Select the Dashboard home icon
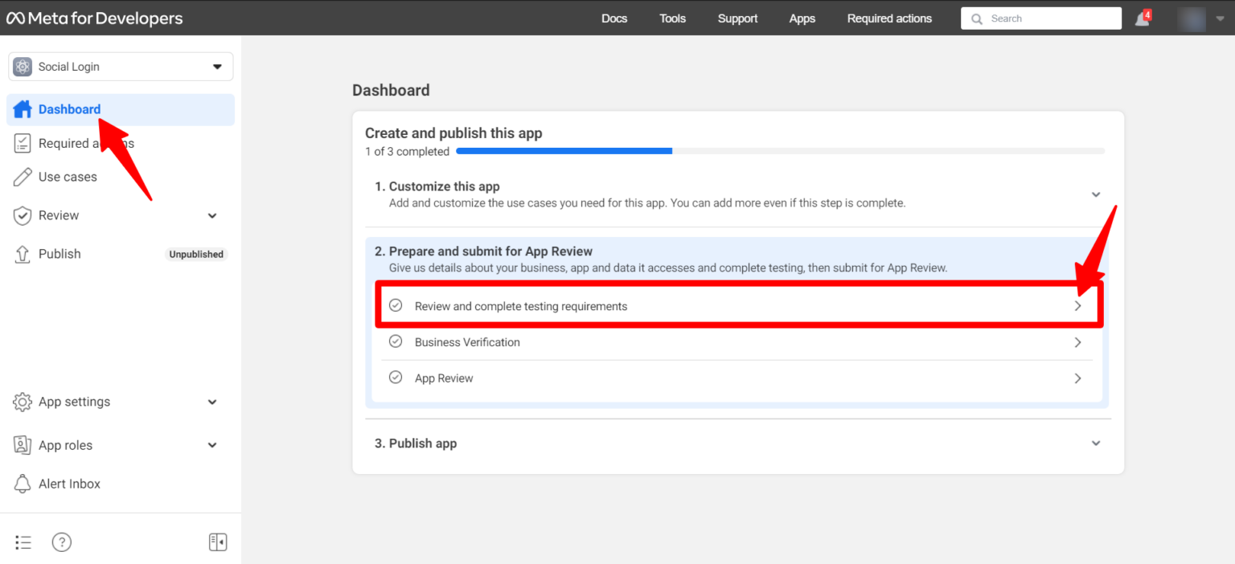 pos(22,109)
